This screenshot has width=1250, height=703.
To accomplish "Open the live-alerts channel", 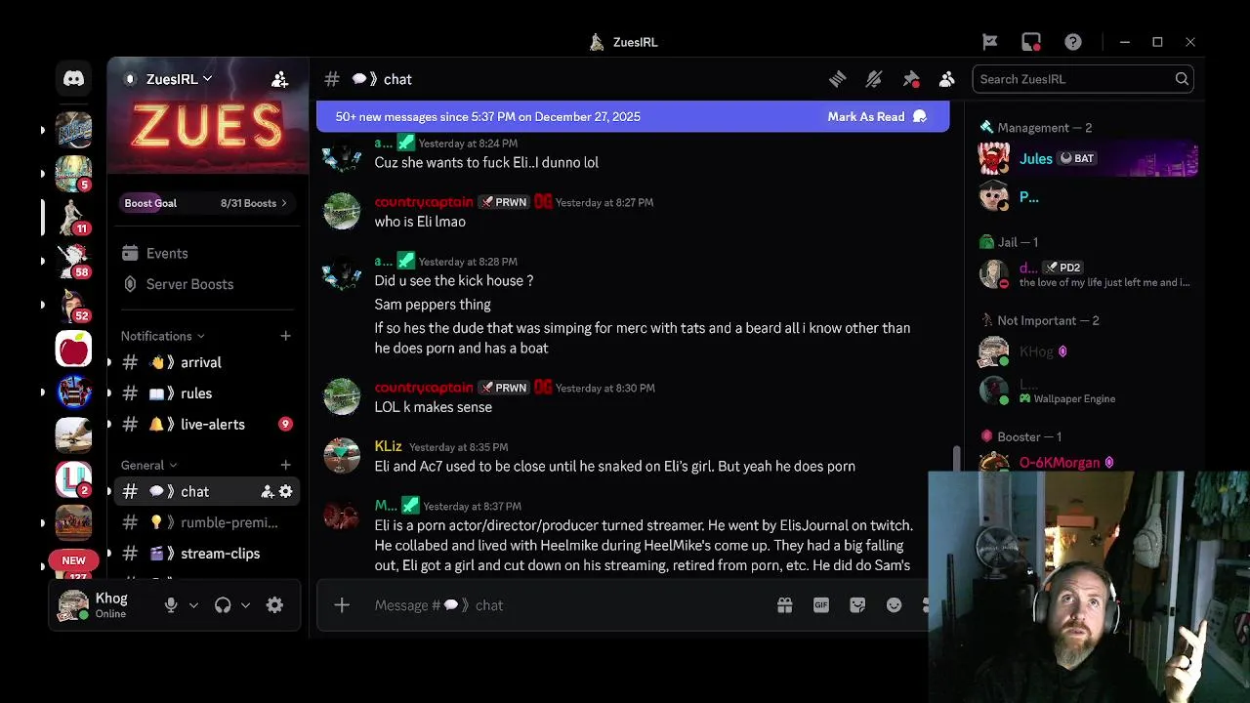I will pos(207,424).
